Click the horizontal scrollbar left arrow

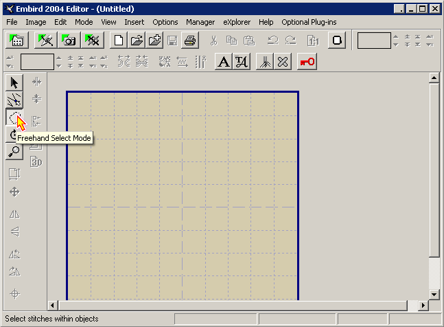pyautogui.click(x=52, y=306)
